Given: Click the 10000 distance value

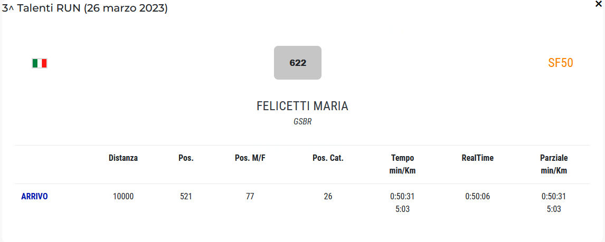Looking at the screenshot, I should pos(123,196).
